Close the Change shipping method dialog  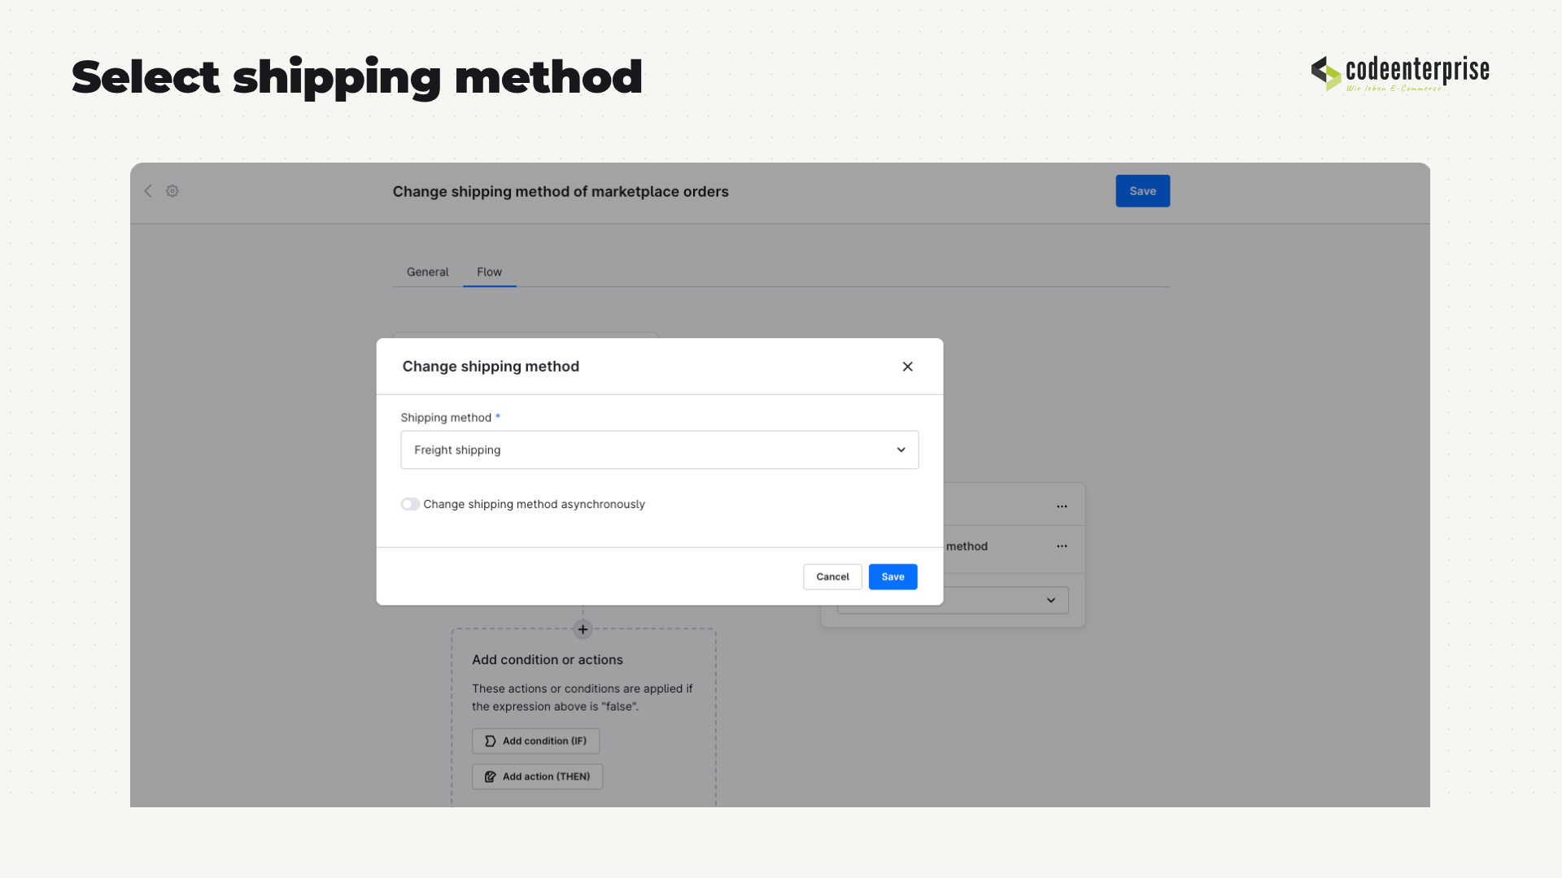point(908,367)
